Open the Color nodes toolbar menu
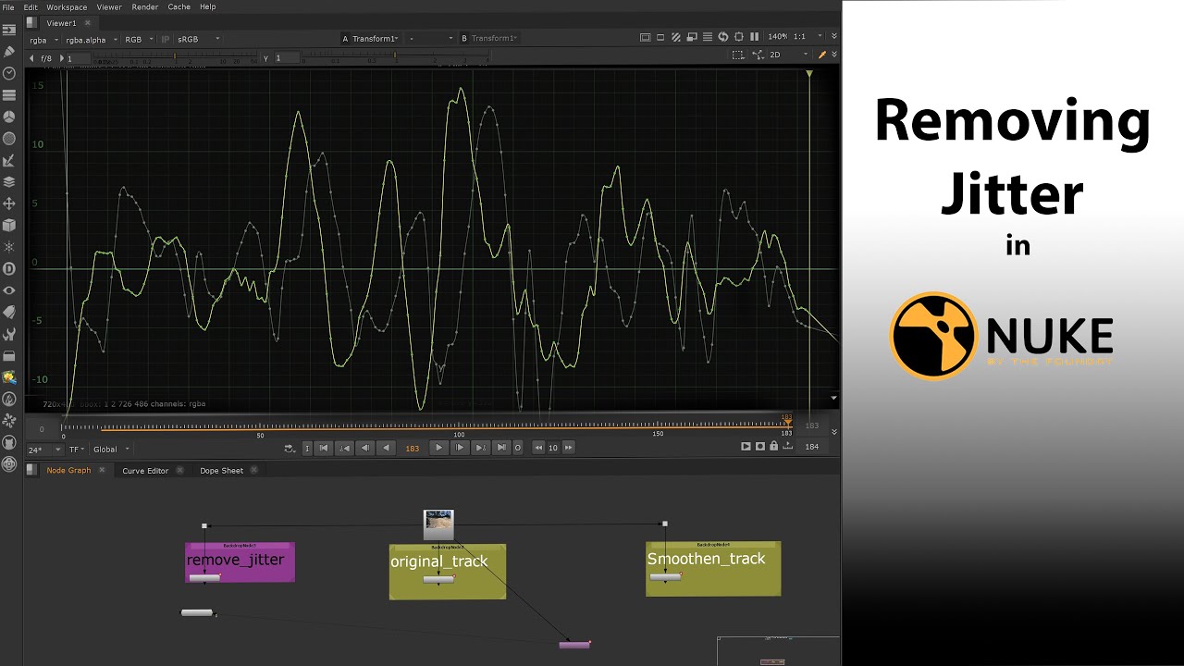1184x666 pixels. pyautogui.click(x=9, y=117)
